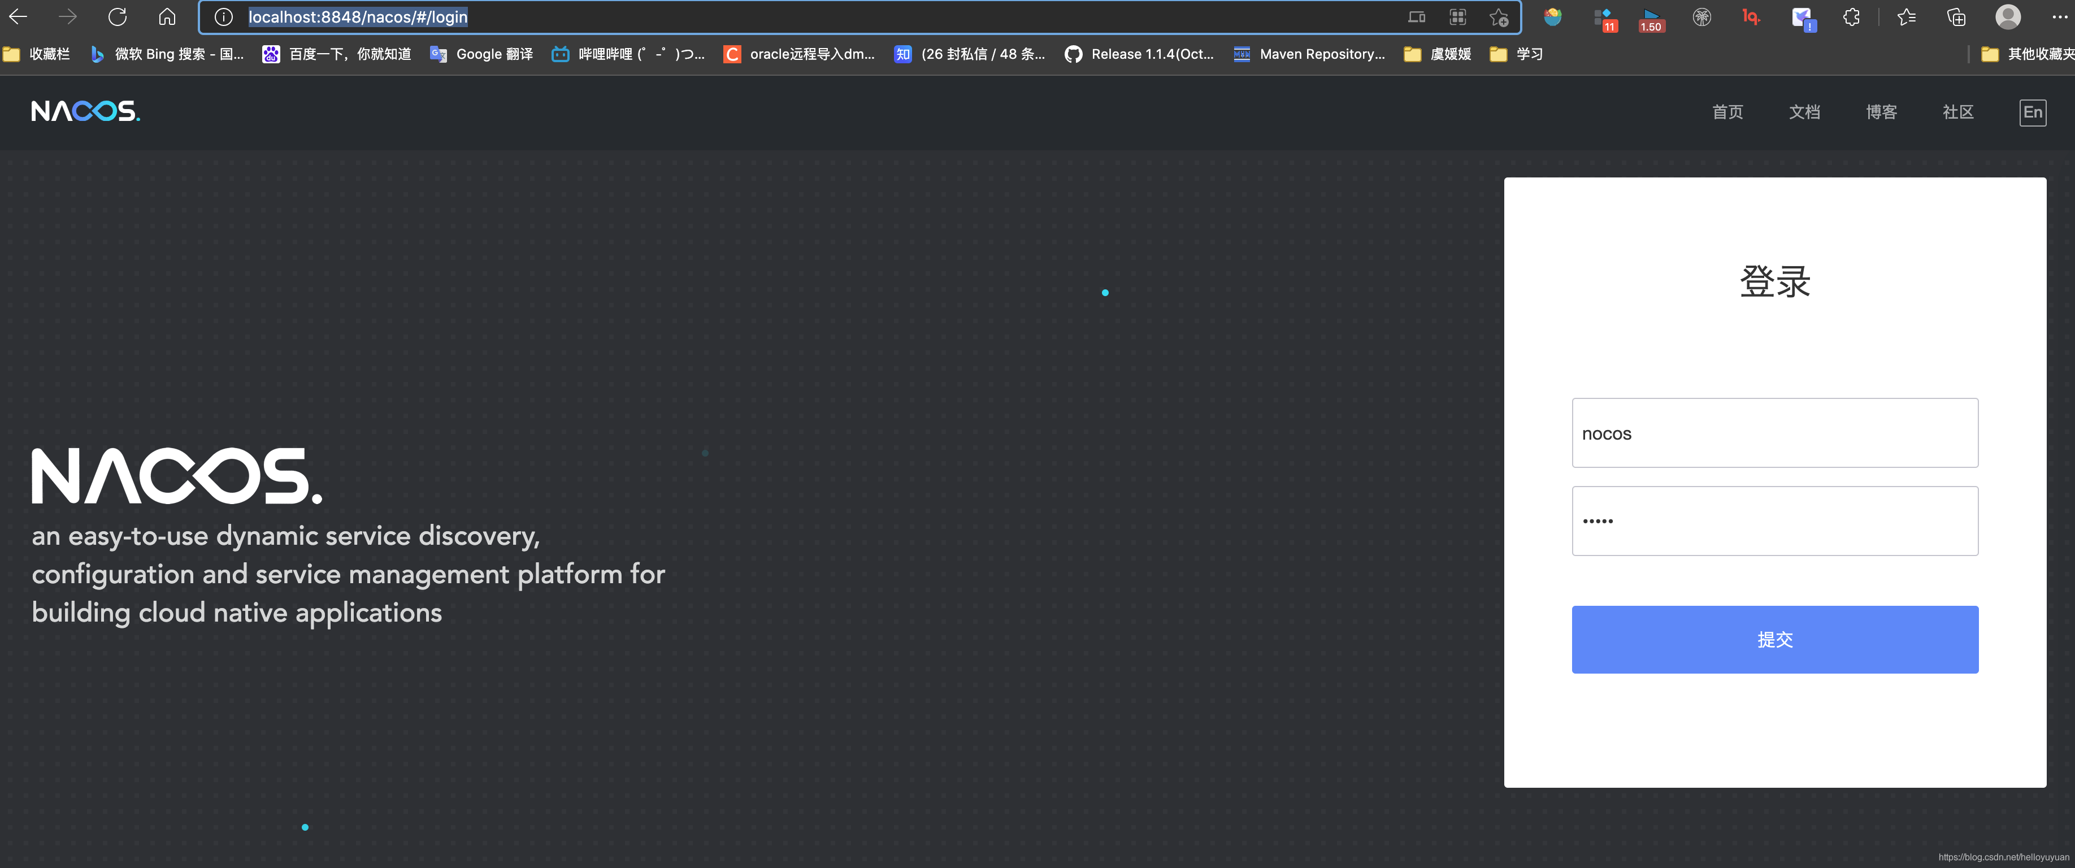Open the oracle远程导入dm bookmark
This screenshot has width=2075, height=868.
tap(799, 54)
